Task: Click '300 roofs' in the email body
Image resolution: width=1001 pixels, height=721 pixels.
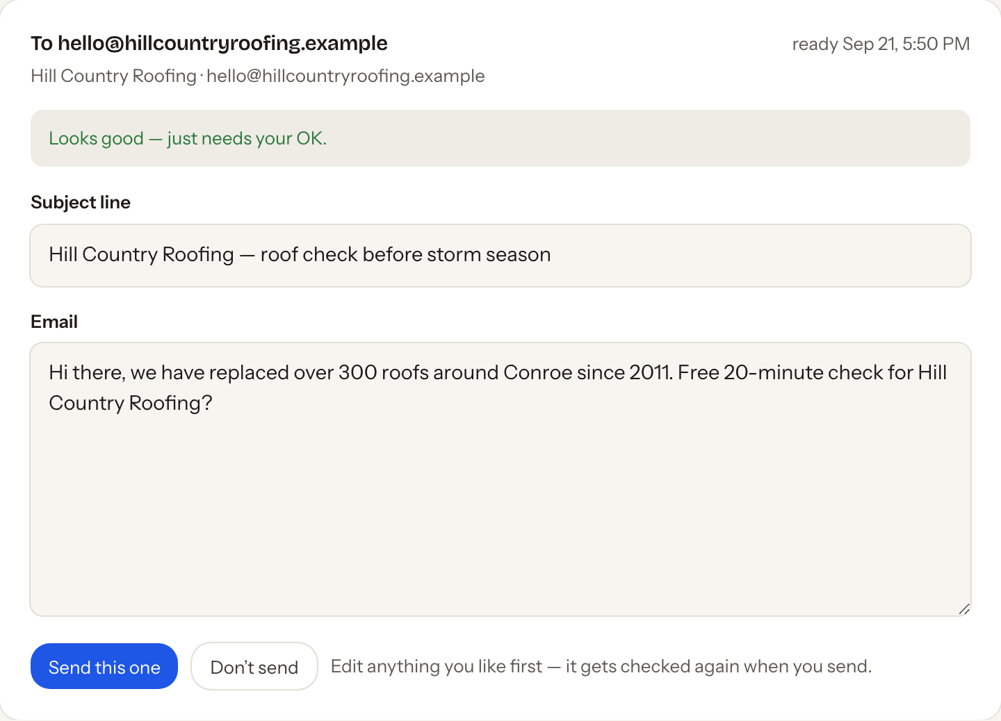Action: pos(384,372)
